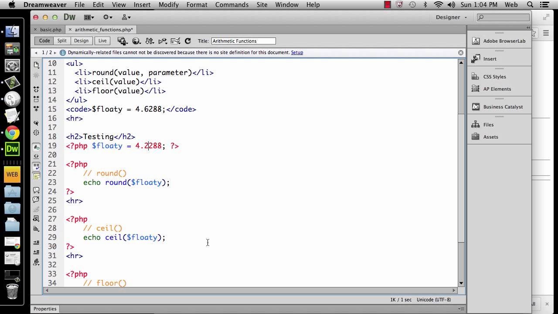Select arithmetic_functions.php tab
This screenshot has height=314, width=558.
104,30
